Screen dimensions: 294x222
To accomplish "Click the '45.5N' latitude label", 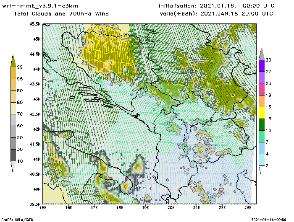I will point(35,24).
